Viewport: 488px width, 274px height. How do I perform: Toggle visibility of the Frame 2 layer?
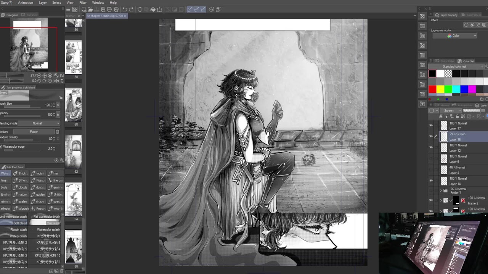click(431, 200)
